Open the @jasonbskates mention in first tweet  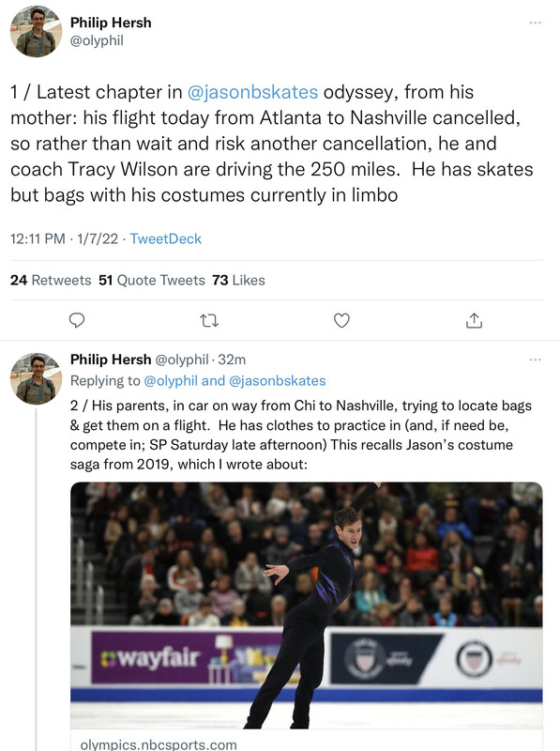[x=252, y=92]
